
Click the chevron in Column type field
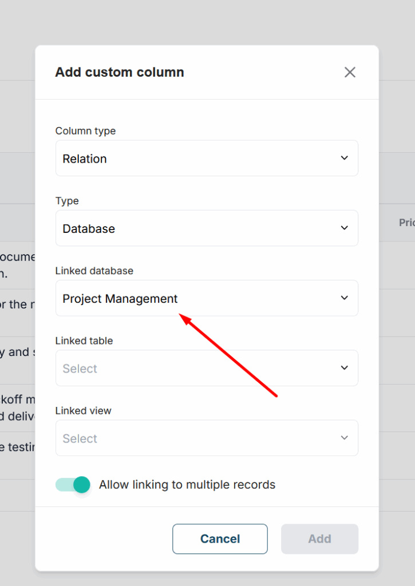[x=344, y=158]
